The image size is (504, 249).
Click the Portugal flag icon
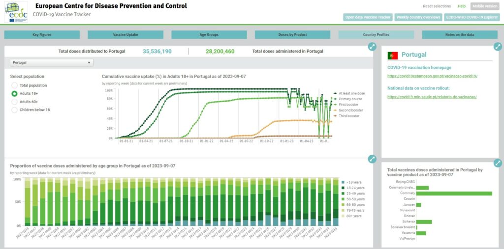click(393, 55)
